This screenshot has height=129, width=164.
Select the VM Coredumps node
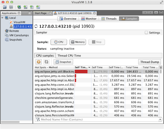17,35
